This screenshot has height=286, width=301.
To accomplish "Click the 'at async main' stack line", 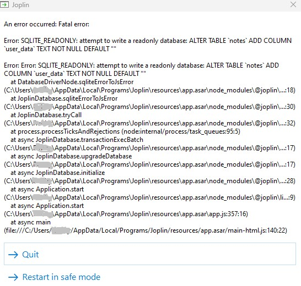I will pos(30,222).
